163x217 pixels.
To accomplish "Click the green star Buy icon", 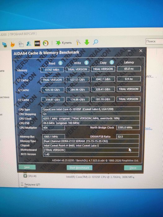I will coord(58,43).
